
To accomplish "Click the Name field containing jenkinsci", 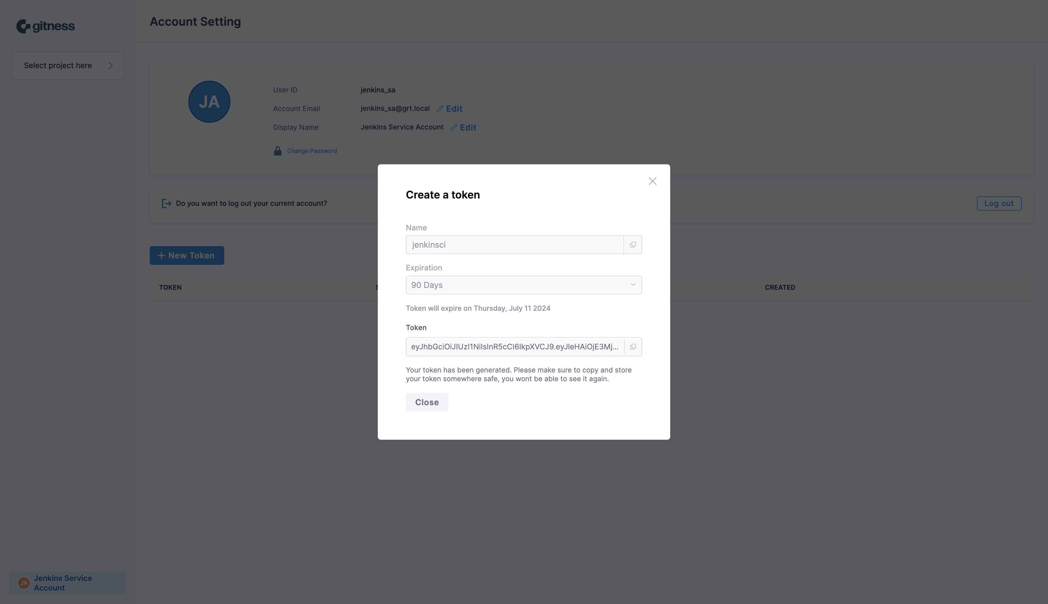I will pyautogui.click(x=514, y=245).
